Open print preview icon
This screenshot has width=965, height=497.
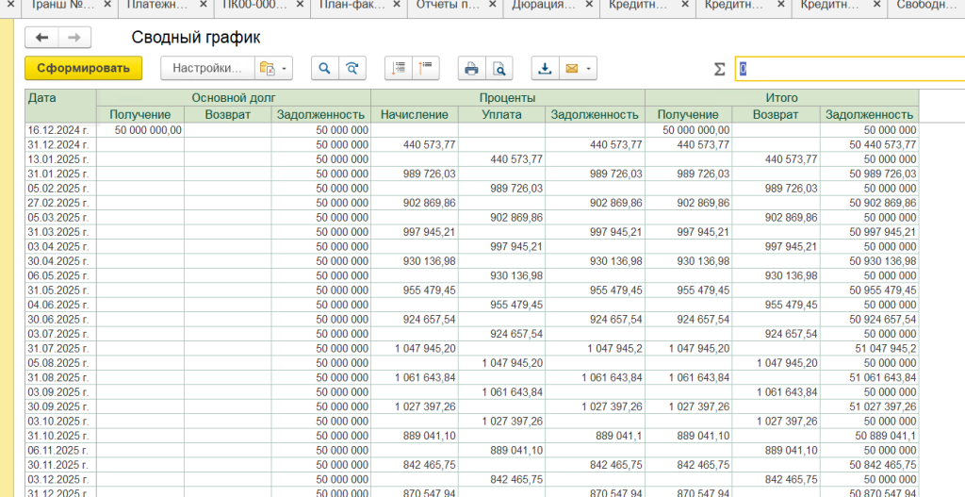click(499, 68)
